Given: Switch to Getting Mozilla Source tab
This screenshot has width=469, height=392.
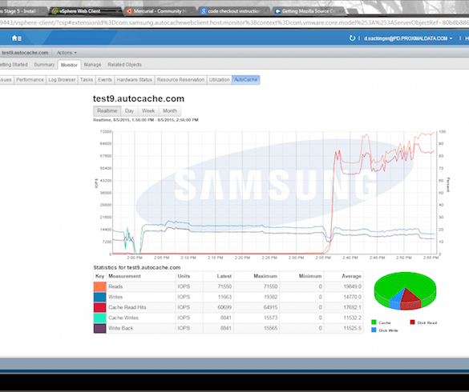Looking at the screenshot, I should (308, 11).
